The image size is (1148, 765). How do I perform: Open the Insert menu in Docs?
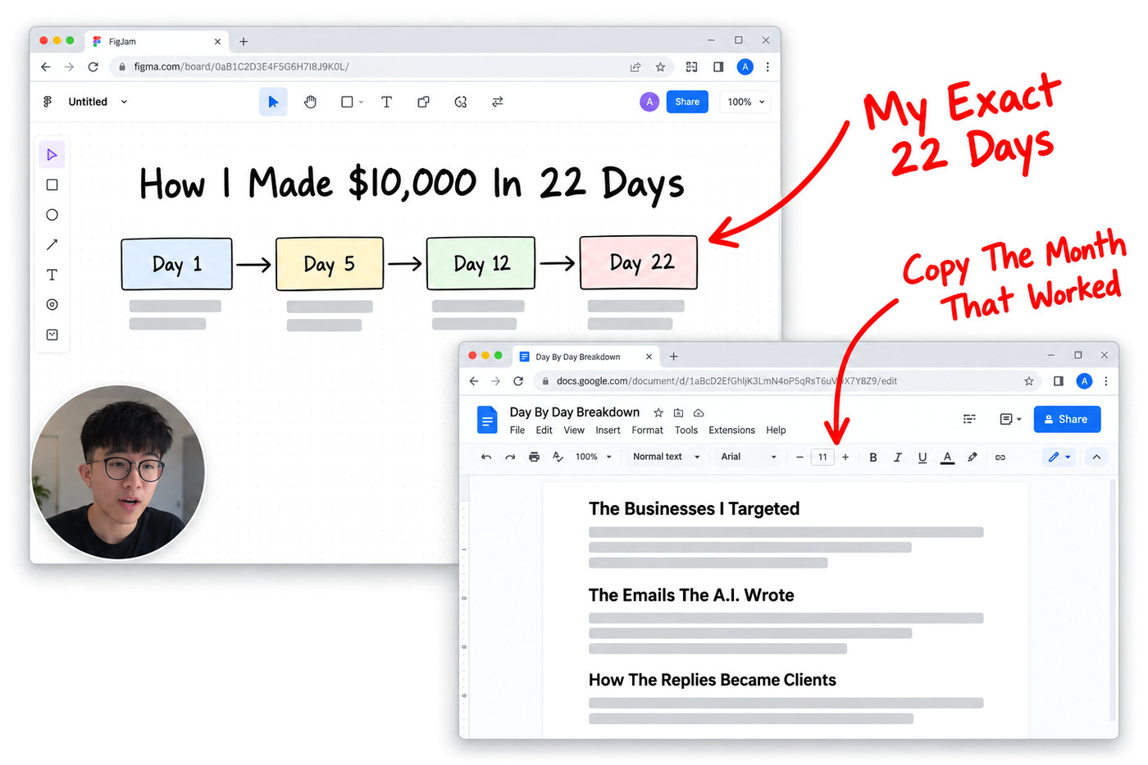608,430
